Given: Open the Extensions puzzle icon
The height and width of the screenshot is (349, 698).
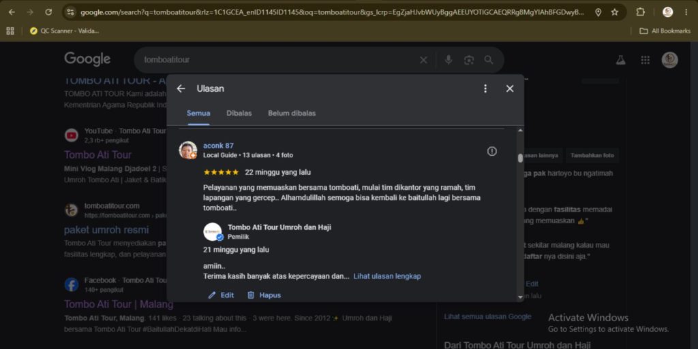Looking at the screenshot, I should 640,12.
